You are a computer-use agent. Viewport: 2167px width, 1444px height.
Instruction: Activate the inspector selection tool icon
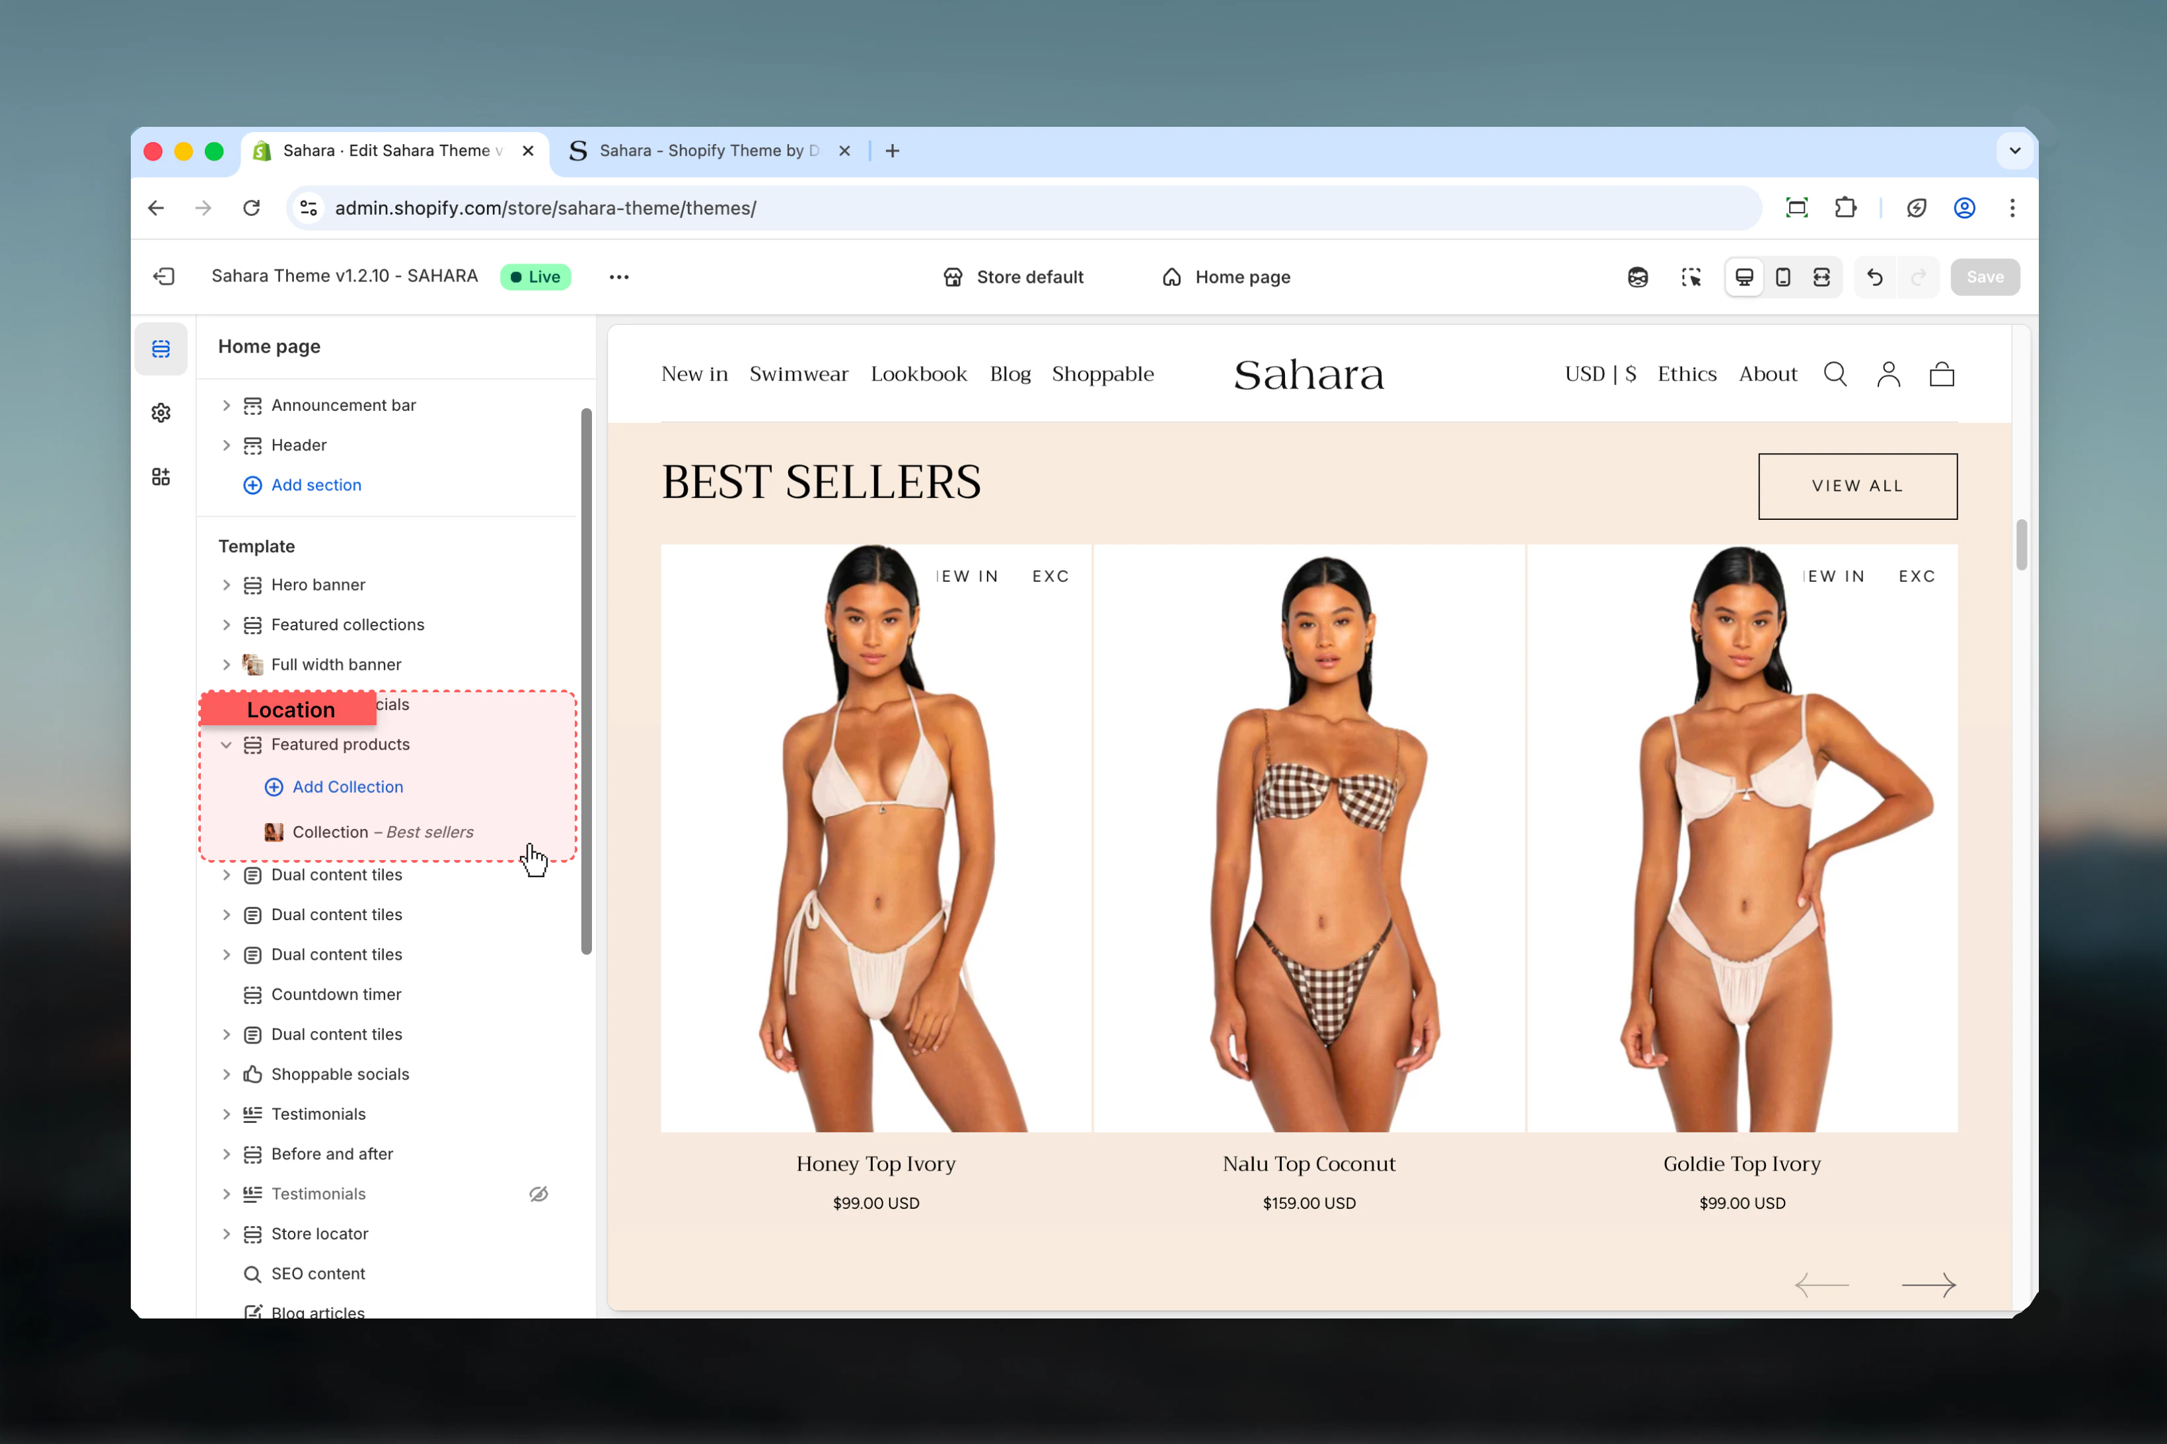[x=1691, y=277]
